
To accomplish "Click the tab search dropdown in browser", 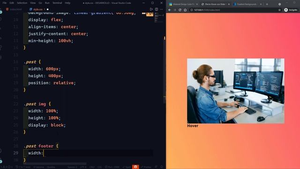I will pyautogui.click(x=279, y=4).
